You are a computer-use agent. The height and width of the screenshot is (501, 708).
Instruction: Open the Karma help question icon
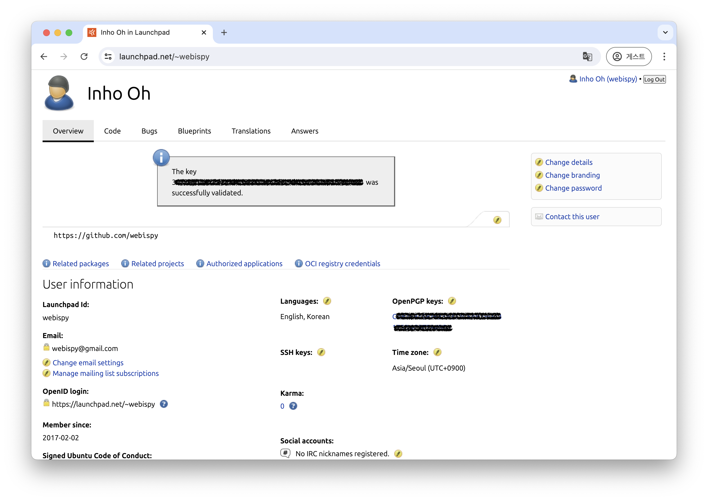tap(293, 406)
